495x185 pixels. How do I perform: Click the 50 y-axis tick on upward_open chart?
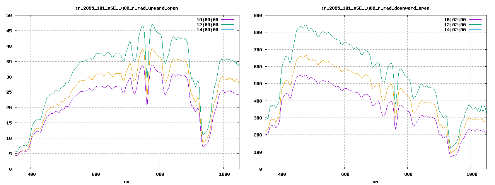(9, 15)
